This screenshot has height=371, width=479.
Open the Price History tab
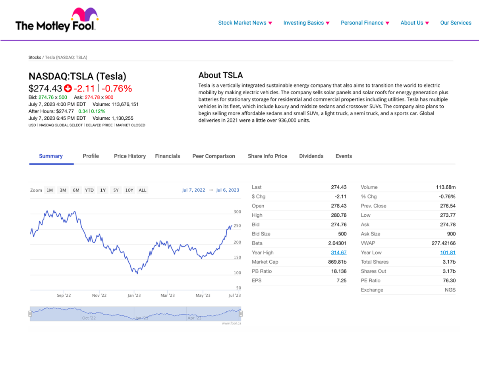coord(130,156)
